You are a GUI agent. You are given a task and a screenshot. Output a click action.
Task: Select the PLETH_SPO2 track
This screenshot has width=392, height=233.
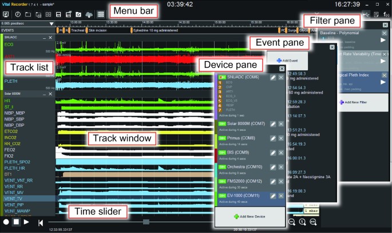[17, 162]
